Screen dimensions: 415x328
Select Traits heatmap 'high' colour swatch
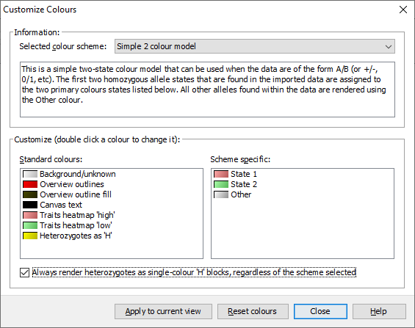30,215
